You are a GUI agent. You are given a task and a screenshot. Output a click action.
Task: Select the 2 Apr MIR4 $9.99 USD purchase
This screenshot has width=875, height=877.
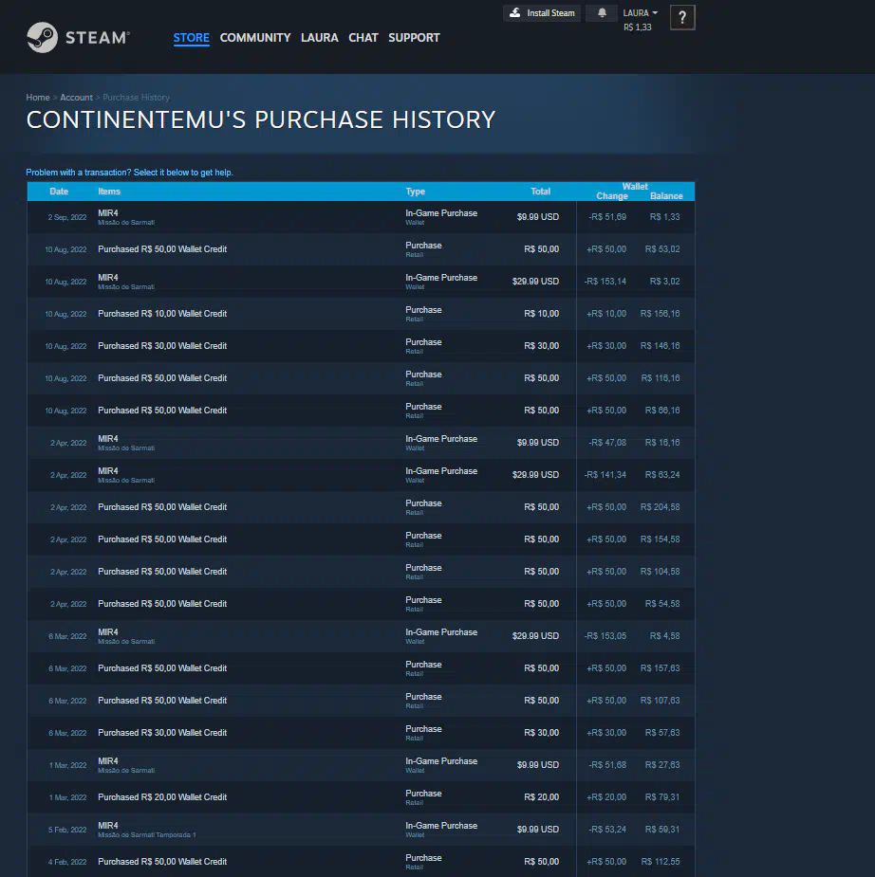click(361, 443)
